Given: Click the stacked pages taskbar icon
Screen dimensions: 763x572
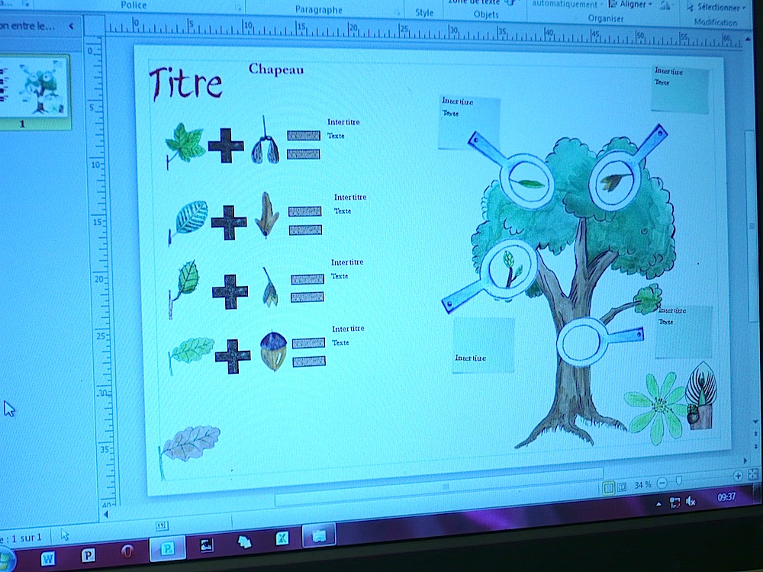Looking at the screenshot, I should [245, 541].
